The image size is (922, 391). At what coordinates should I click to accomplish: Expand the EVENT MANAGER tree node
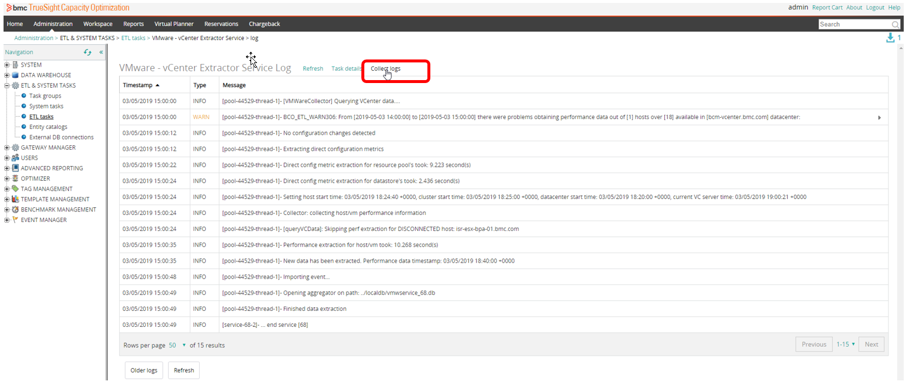[6, 220]
